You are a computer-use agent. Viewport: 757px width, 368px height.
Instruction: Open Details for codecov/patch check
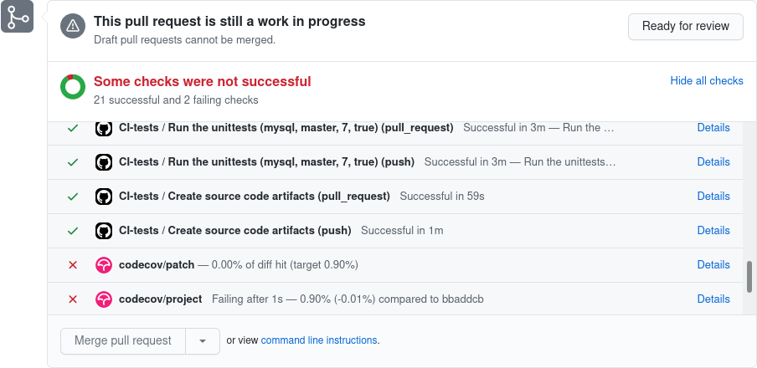[713, 265]
